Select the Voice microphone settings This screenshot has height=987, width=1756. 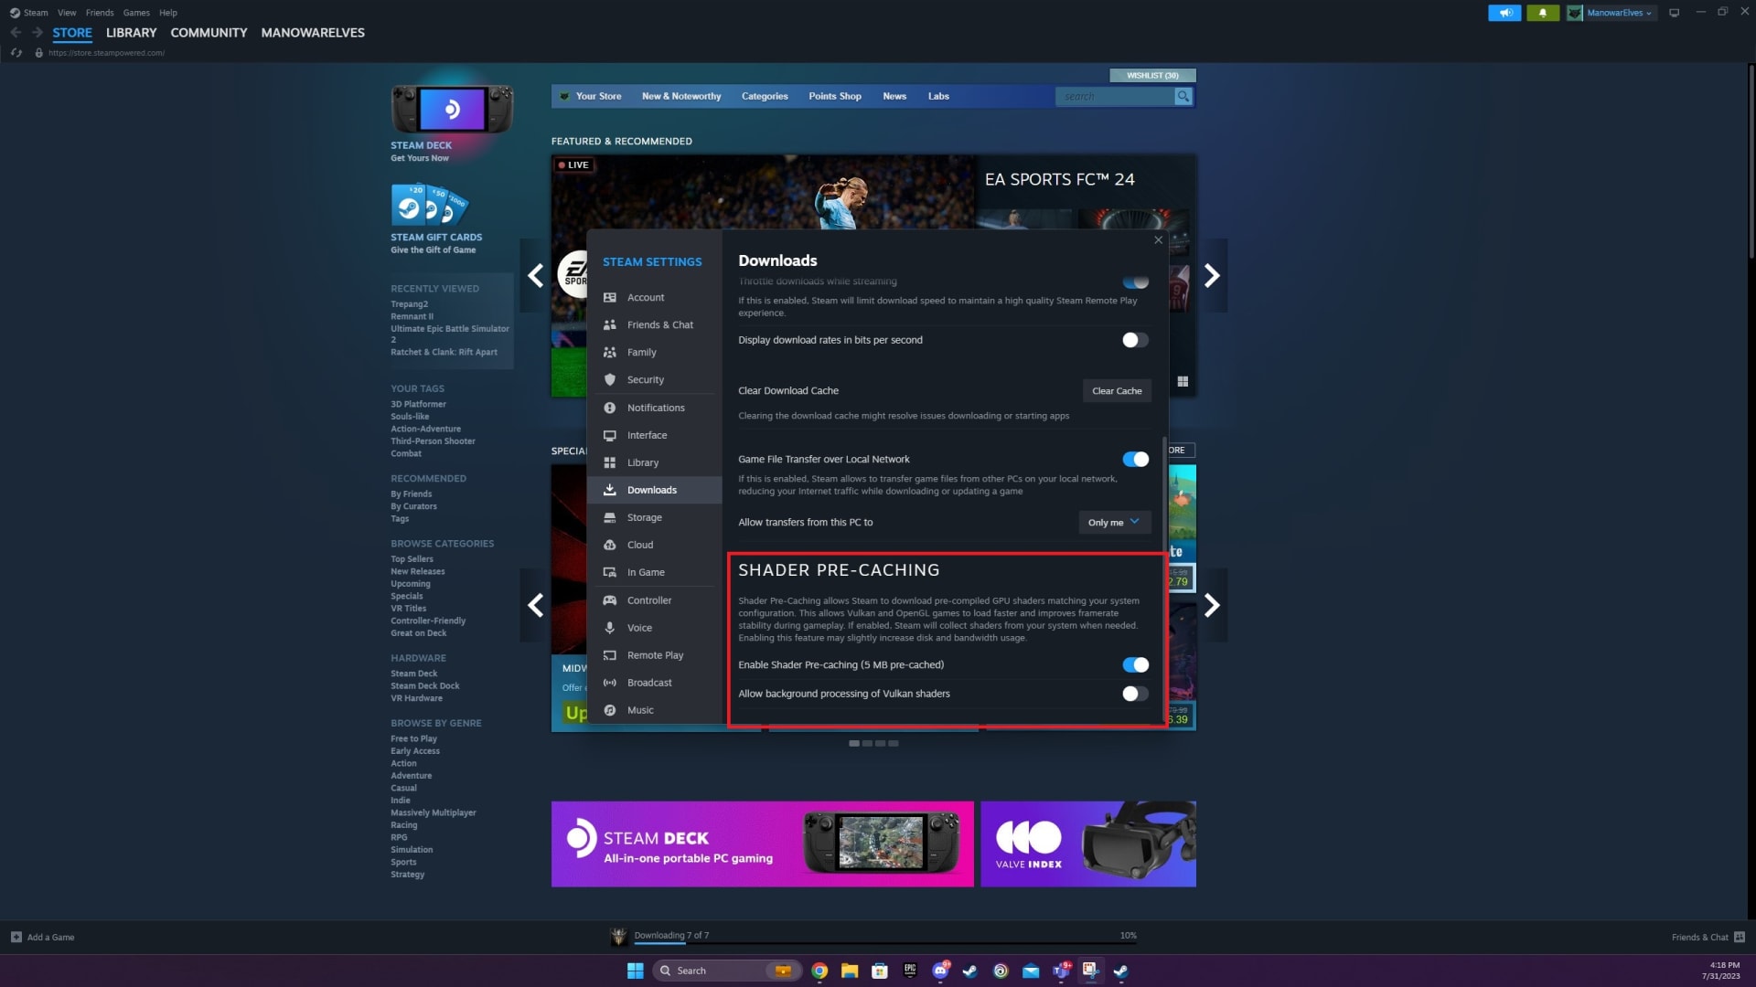(654, 629)
